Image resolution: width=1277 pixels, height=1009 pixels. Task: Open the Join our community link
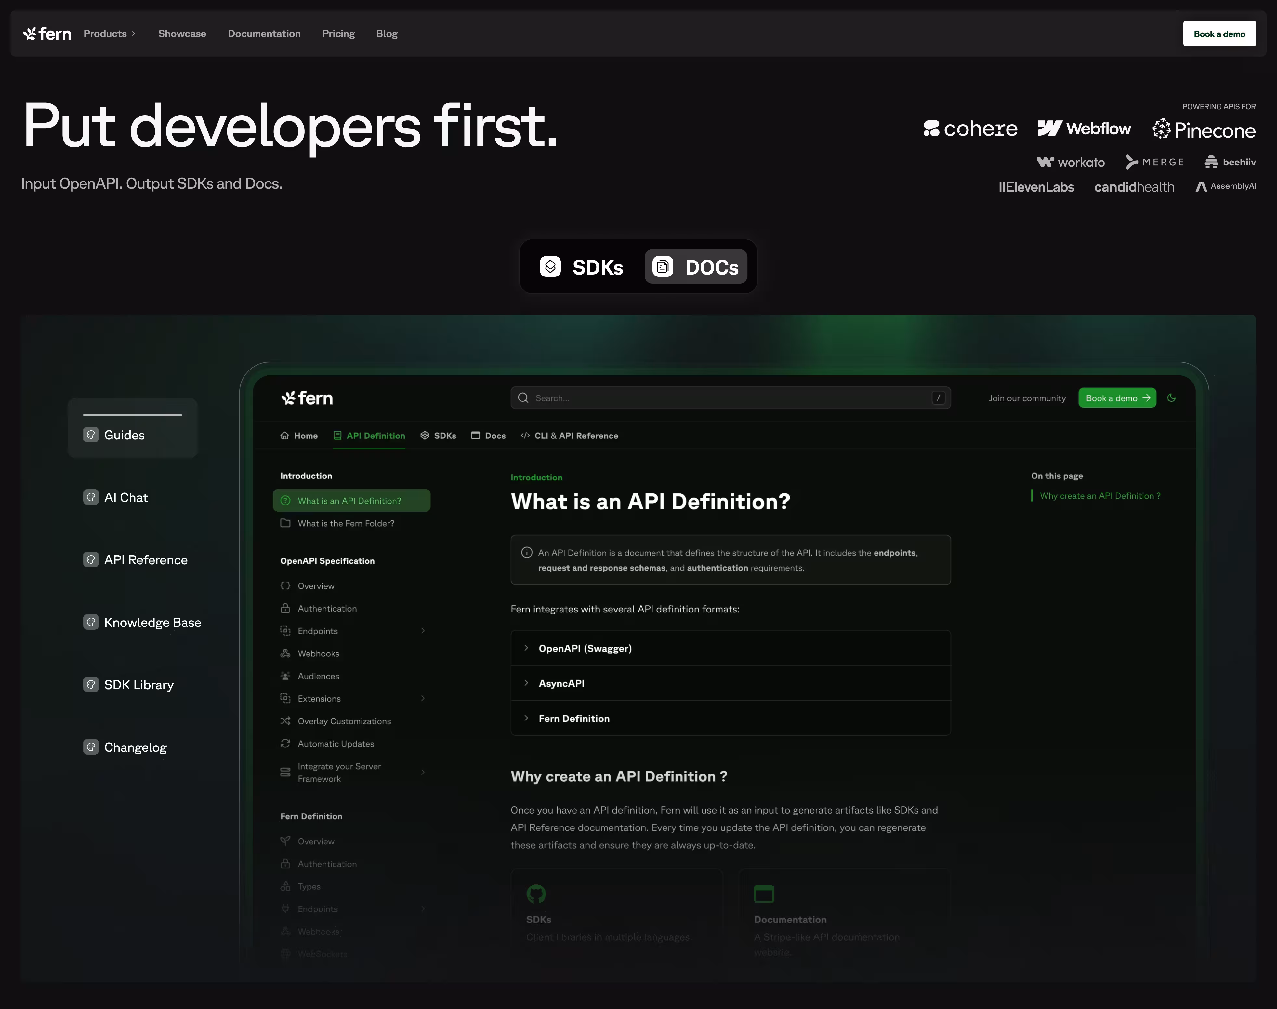click(1027, 398)
